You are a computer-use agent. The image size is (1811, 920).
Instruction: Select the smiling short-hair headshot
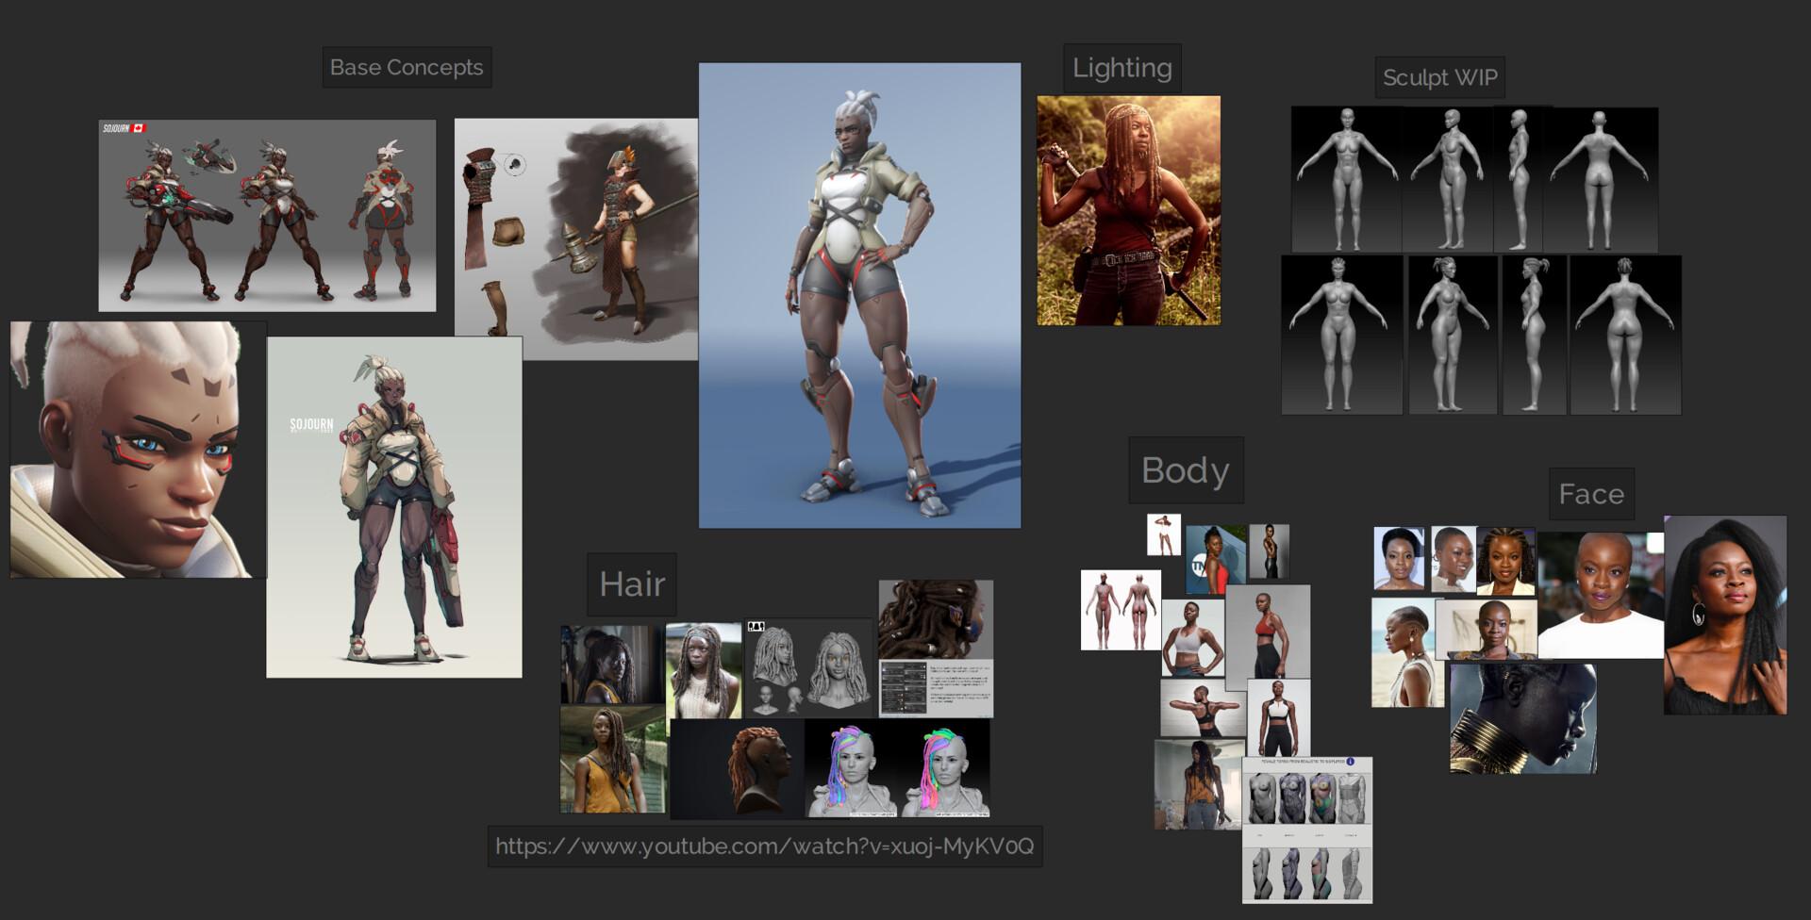coord(1453,559)
